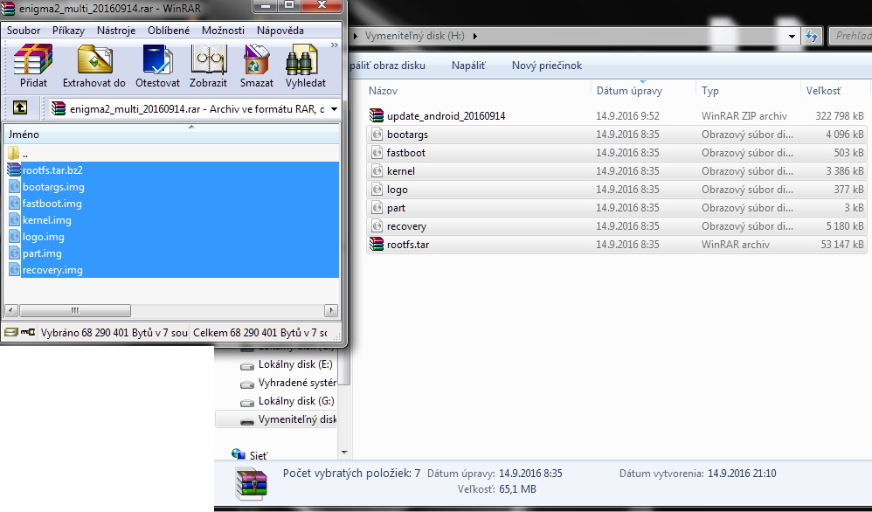Select fastboot file in Explorer

(616, 153)
